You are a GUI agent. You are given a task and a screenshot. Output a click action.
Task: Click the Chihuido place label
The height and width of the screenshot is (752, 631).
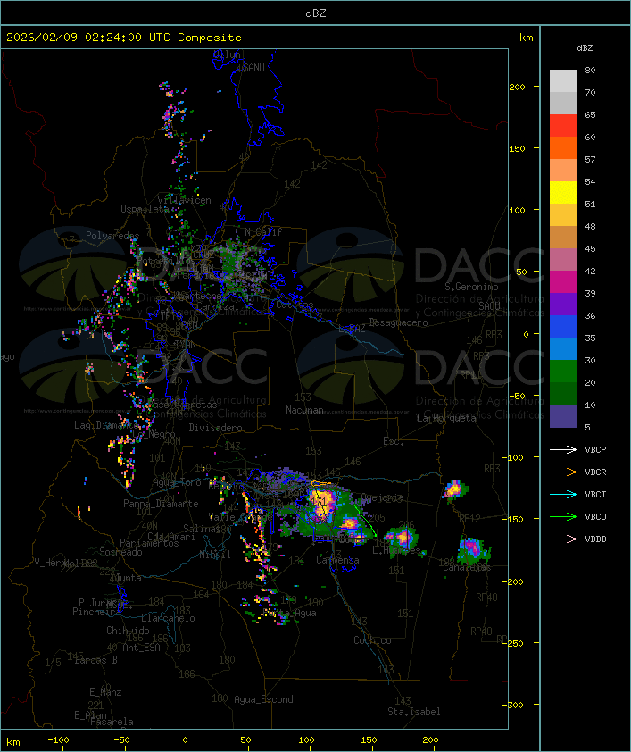[x=128, y=631]
